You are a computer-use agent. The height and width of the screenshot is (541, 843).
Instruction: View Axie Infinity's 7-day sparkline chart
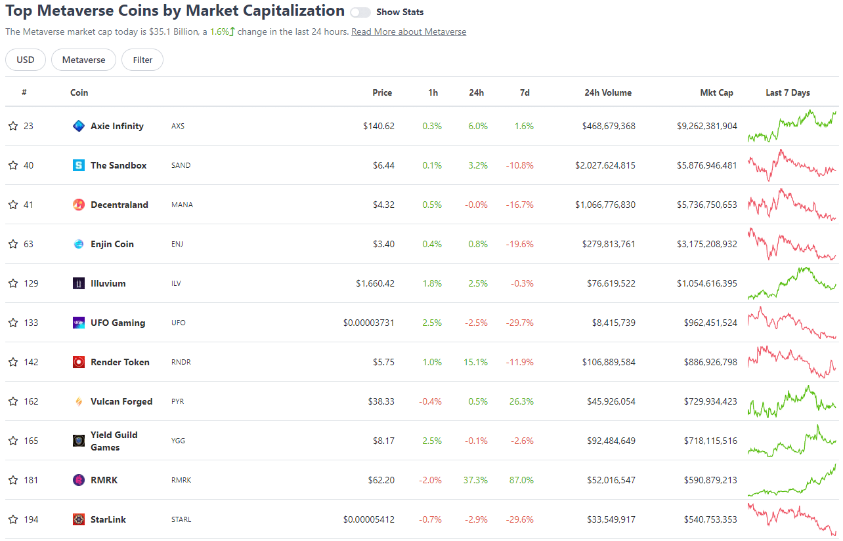(x=792, y=126)
